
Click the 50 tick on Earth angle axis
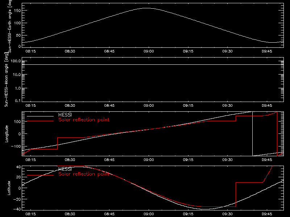pyautogui.click(x=18, y=35)
